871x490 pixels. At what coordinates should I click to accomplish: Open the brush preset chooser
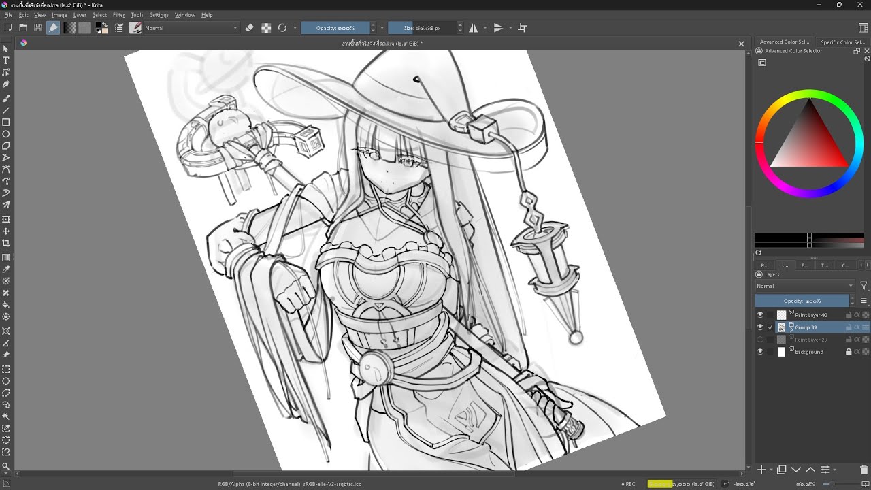click(x=135, y=28)
